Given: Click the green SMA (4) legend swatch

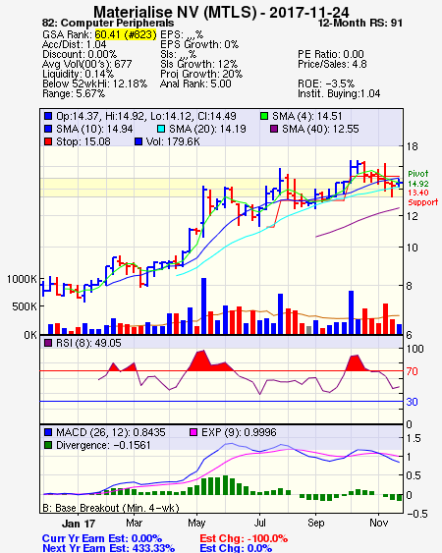Looking at the screenshot, I should pyautogui.click(x=264, y=116).
